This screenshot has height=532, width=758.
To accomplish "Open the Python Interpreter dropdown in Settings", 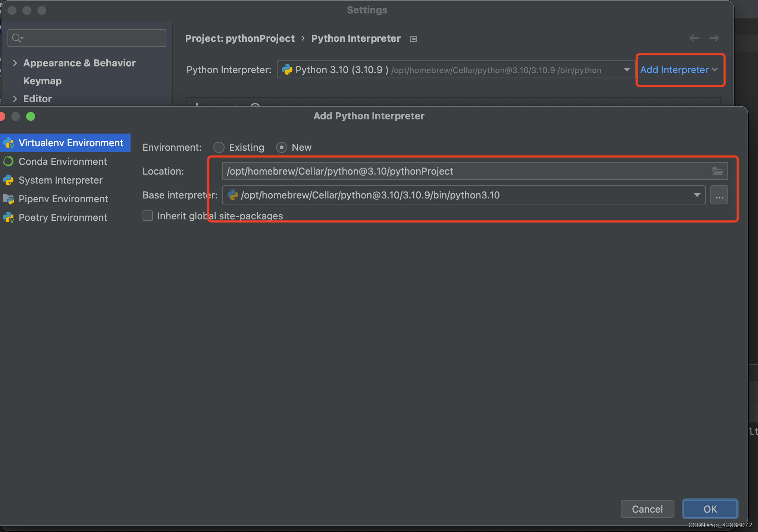I will (627, 70).
